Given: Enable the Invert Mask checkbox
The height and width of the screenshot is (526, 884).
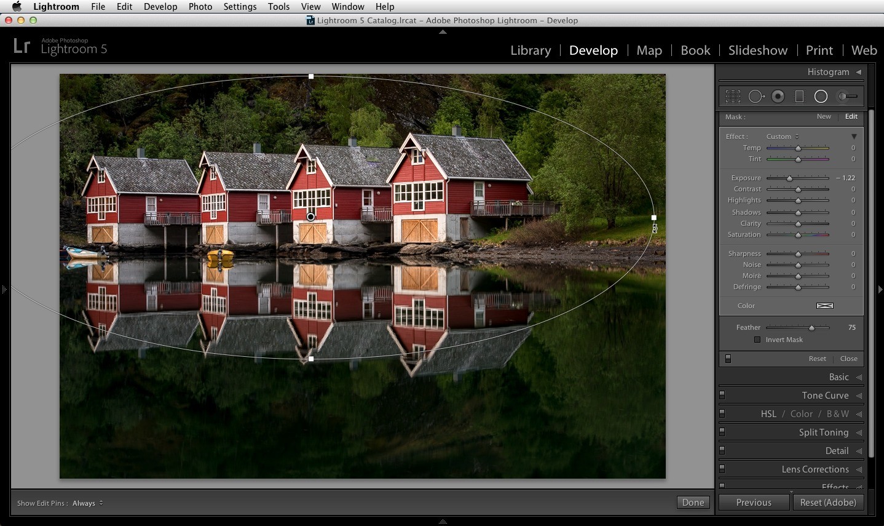Looking at the screenshot, I should pos(757,340).
